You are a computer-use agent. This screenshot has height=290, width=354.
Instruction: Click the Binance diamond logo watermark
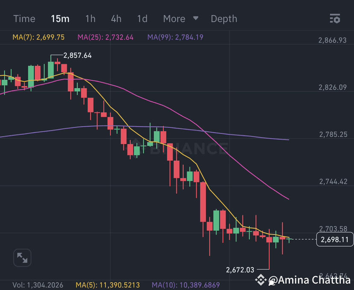pos(261,280)
